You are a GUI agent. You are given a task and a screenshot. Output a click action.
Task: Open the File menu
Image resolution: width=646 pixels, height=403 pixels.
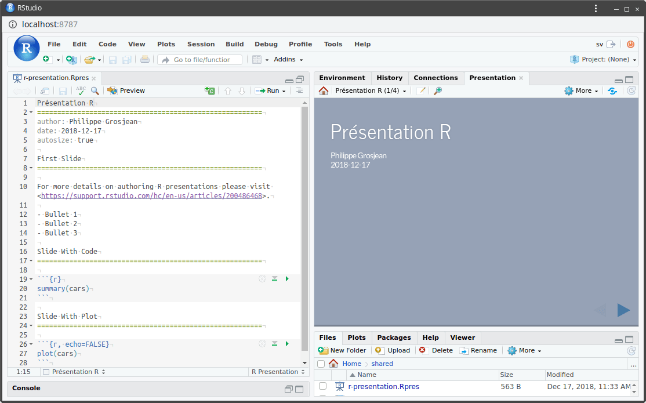[54, 44]
